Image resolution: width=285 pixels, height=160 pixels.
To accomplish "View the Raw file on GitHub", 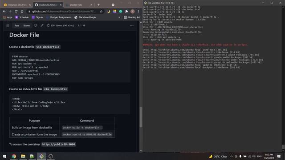I will click(17, 26).
